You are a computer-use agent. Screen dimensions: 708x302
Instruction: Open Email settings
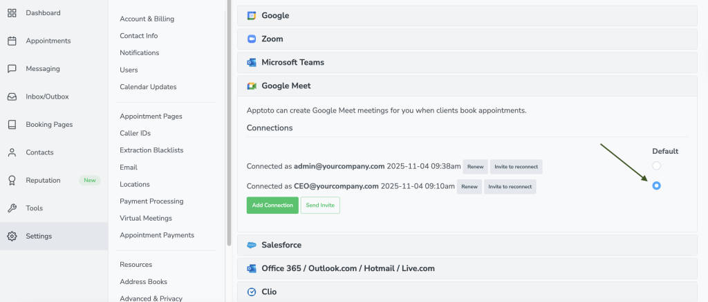pos(128,168)
